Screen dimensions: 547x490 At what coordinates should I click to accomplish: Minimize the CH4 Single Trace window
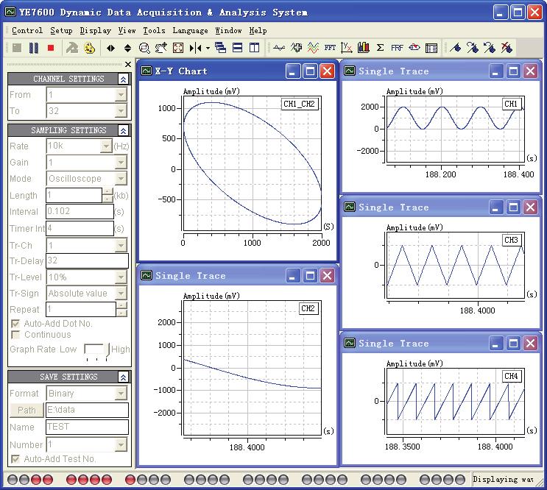495,344
